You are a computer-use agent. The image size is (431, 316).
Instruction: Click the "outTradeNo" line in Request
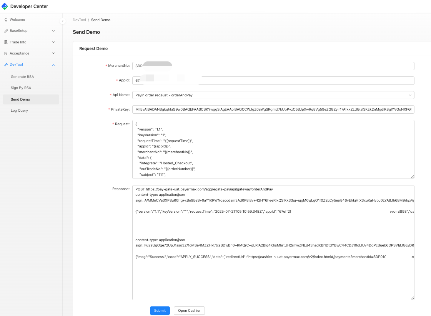[167, 169]
